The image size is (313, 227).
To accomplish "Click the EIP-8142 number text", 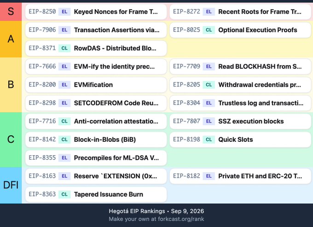I will [42, 140].
